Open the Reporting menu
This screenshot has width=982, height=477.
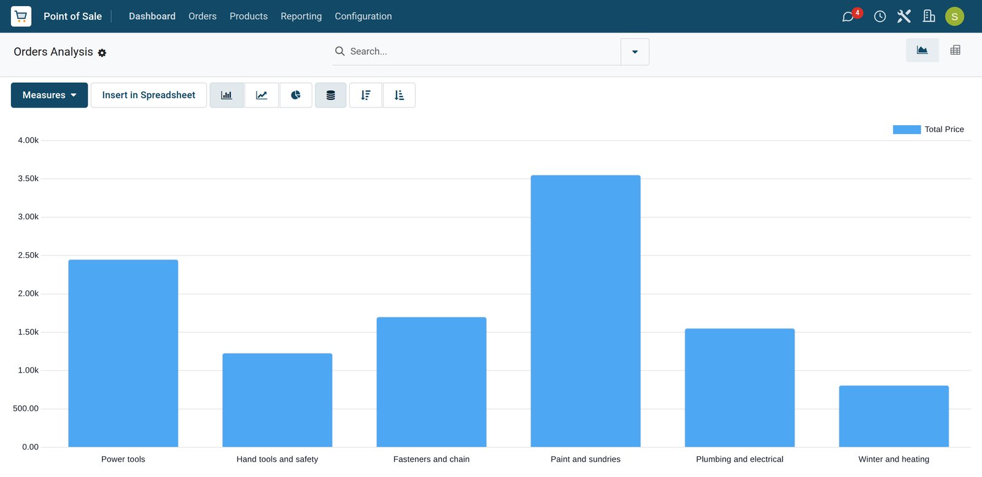click(301, 16)
